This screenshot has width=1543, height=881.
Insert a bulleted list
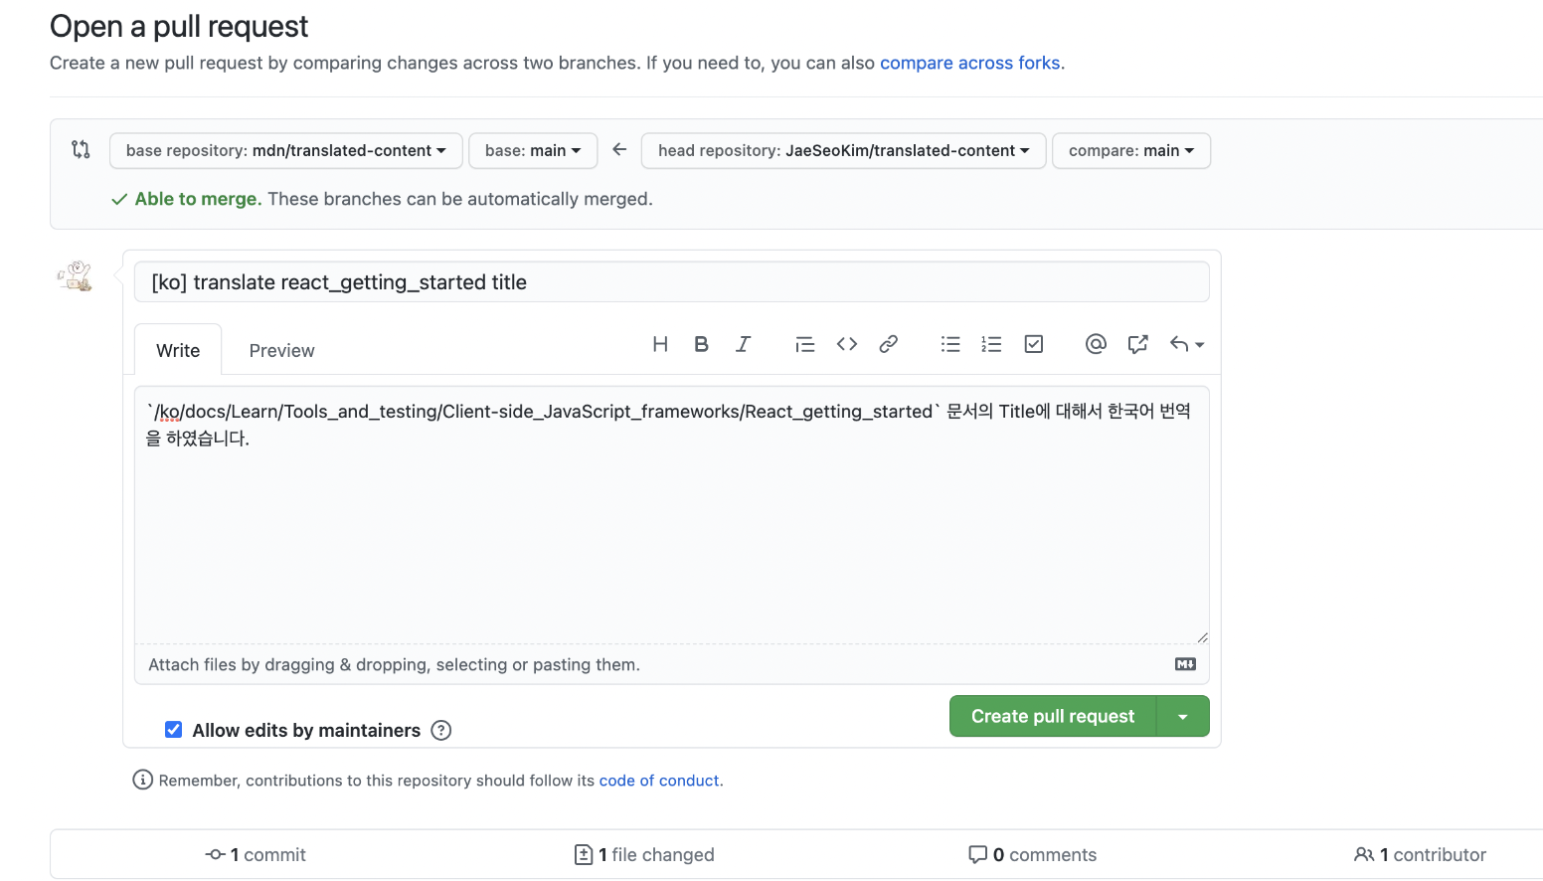click(x=950, y=344)
